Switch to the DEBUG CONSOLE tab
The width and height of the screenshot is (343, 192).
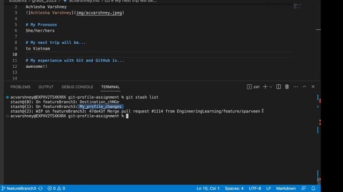(x=77, y=87)
